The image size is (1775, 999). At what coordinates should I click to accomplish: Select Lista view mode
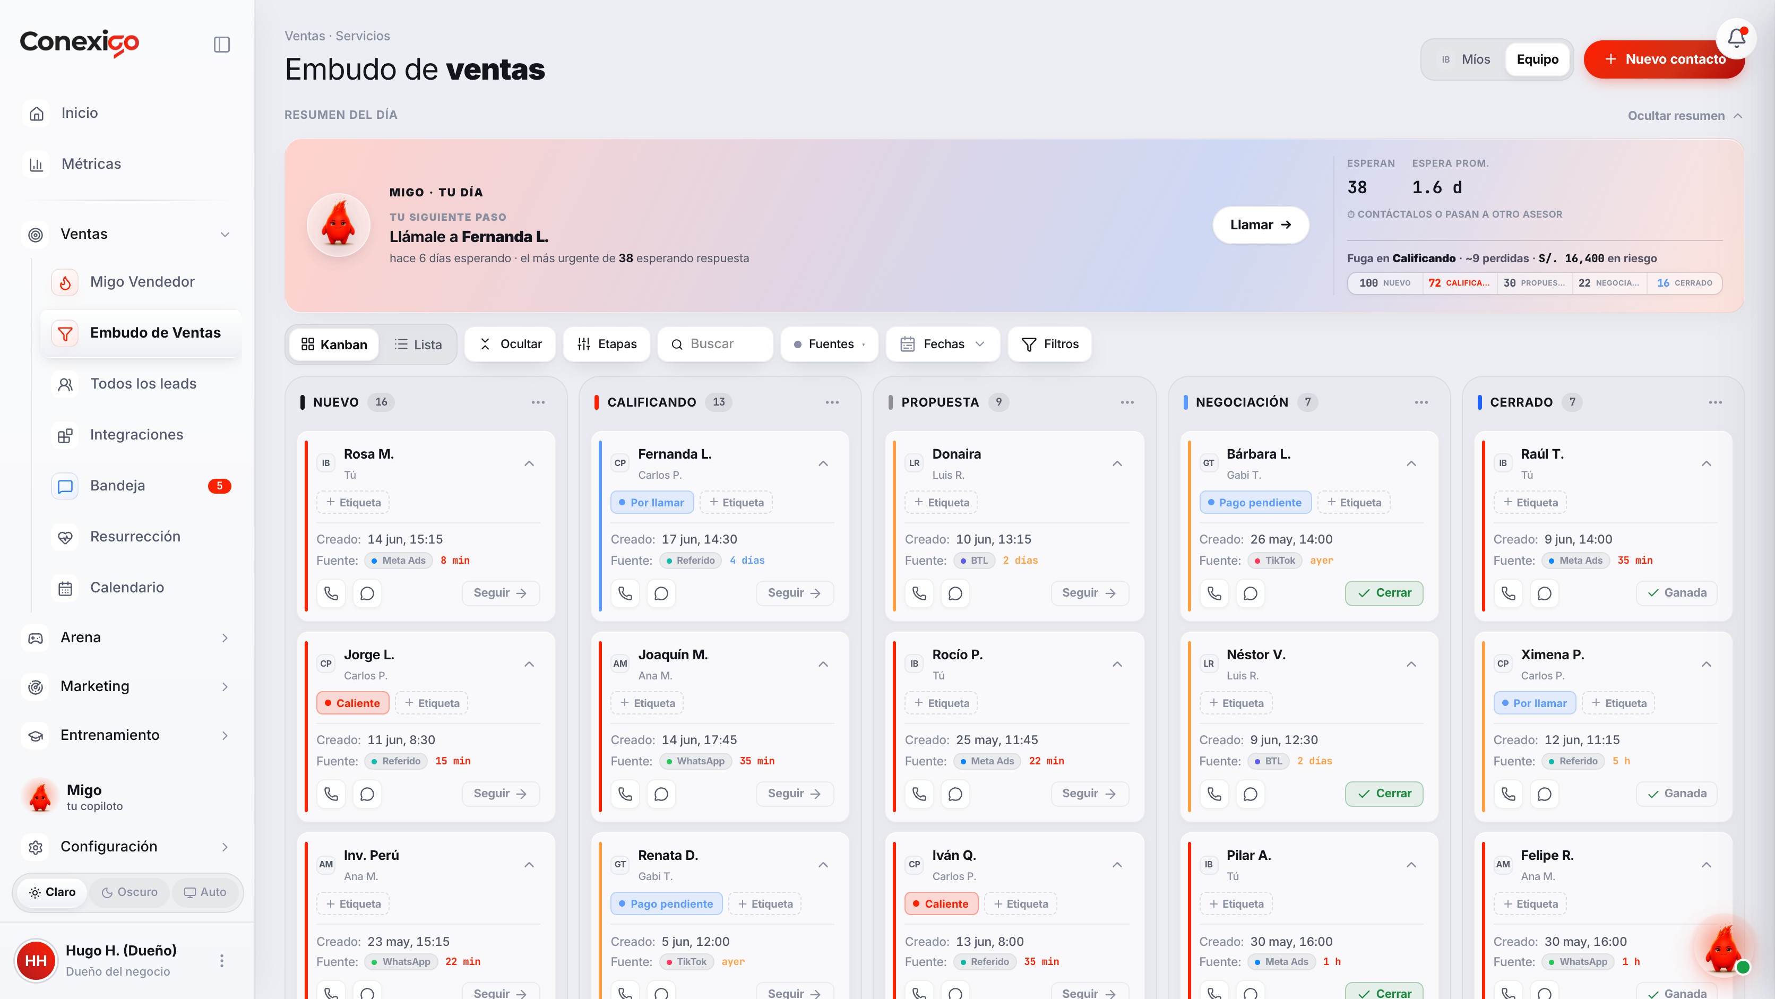pos(418,345)
